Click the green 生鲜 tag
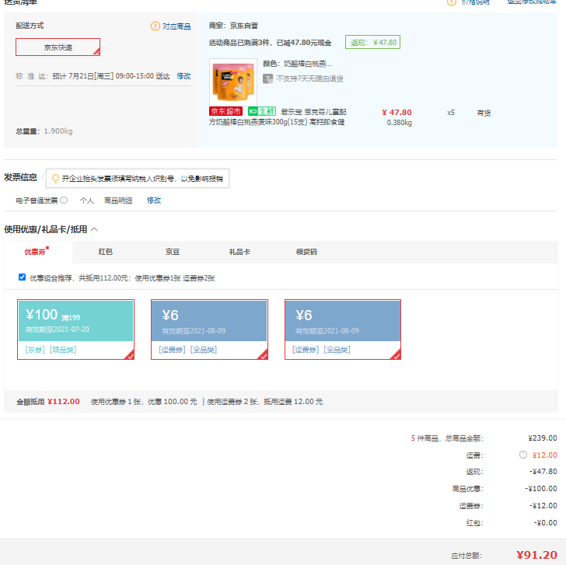Image resolution: width=566 pixels, height=565 pixels. point(262,111)
